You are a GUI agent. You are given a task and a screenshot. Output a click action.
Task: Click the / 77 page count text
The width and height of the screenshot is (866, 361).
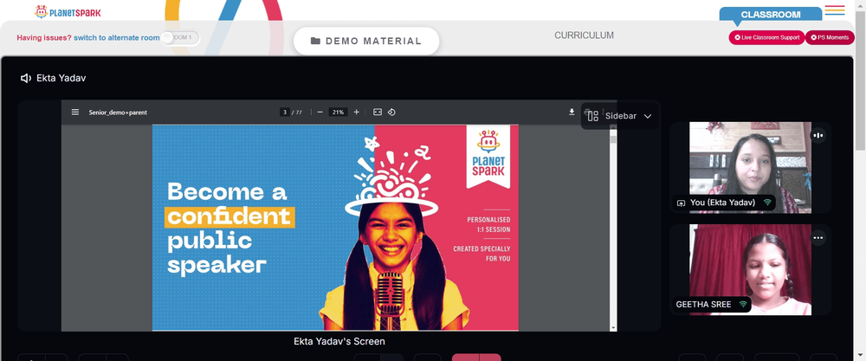coord(297,112)
